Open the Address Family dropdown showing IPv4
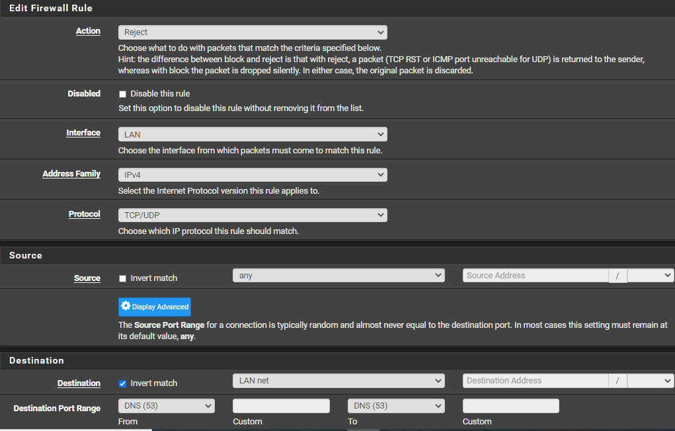This screenshot has height=431, width=675. (253, 175)
